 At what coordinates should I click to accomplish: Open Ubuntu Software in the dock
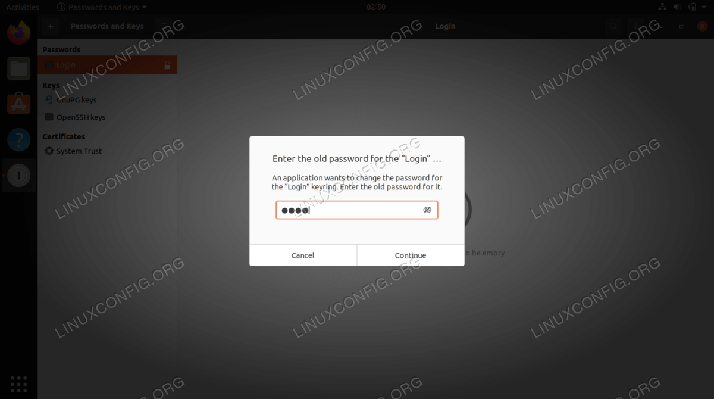(19, 104)
